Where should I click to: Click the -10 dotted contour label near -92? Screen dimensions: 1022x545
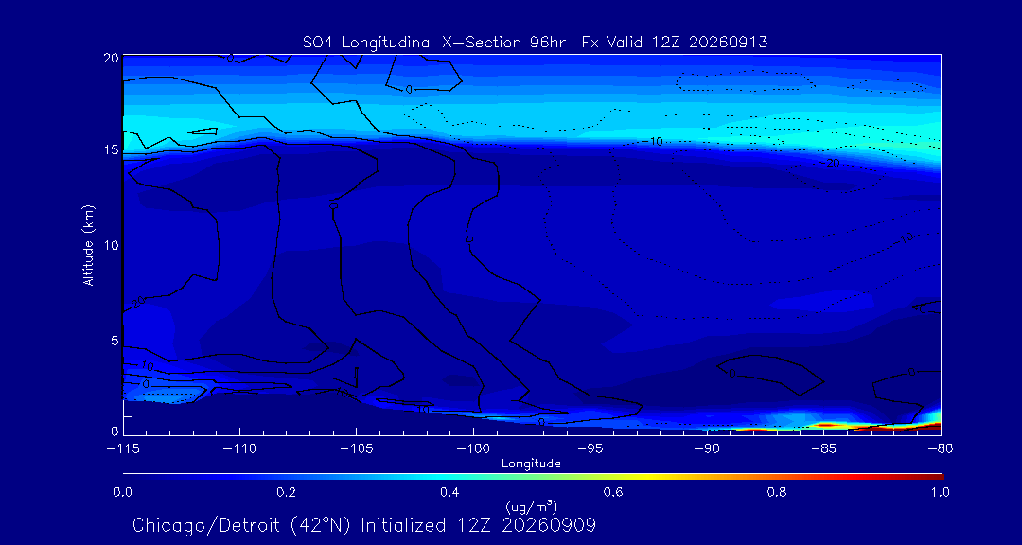pyautogui.click(x=652, y=142)
